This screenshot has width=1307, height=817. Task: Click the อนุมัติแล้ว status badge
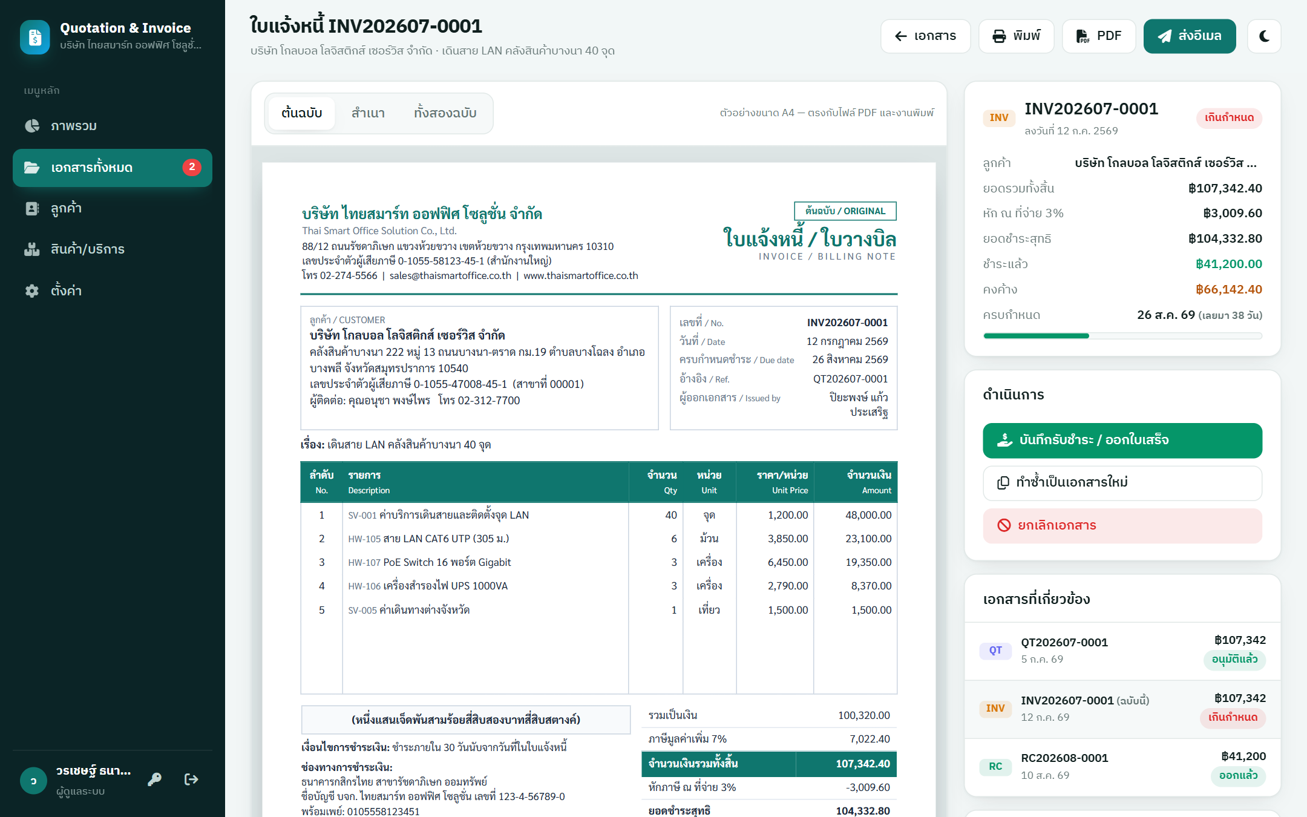pos(1234,660)
